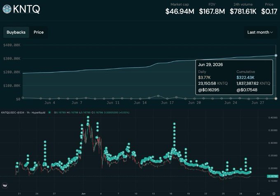Click the Jun 7 axis label
The width and height of the screenshot is (280, 196).
pyautogui.click(x=77, y=103)
